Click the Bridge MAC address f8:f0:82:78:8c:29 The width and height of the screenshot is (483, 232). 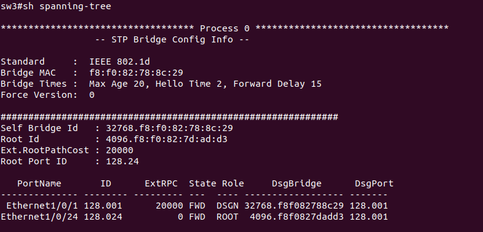[136, 73]
